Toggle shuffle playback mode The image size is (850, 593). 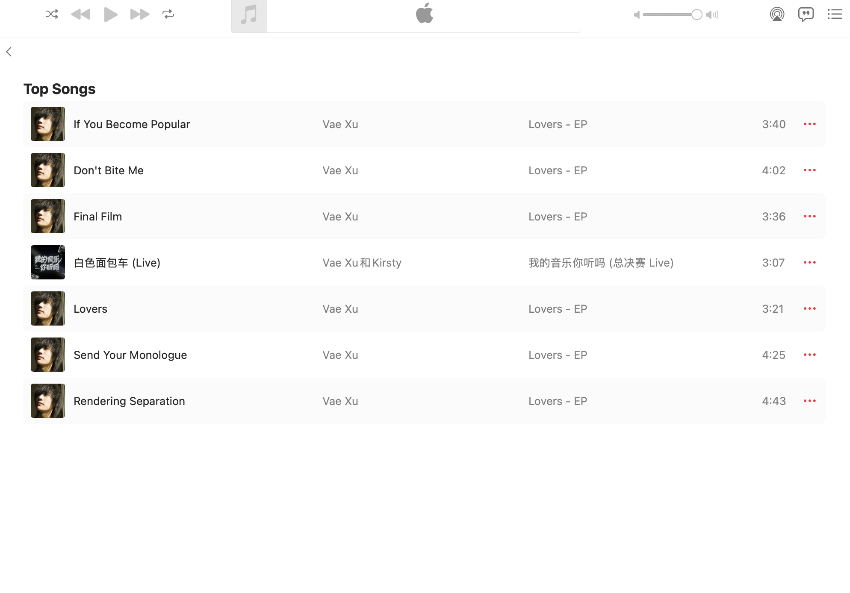tap(52, 14)
